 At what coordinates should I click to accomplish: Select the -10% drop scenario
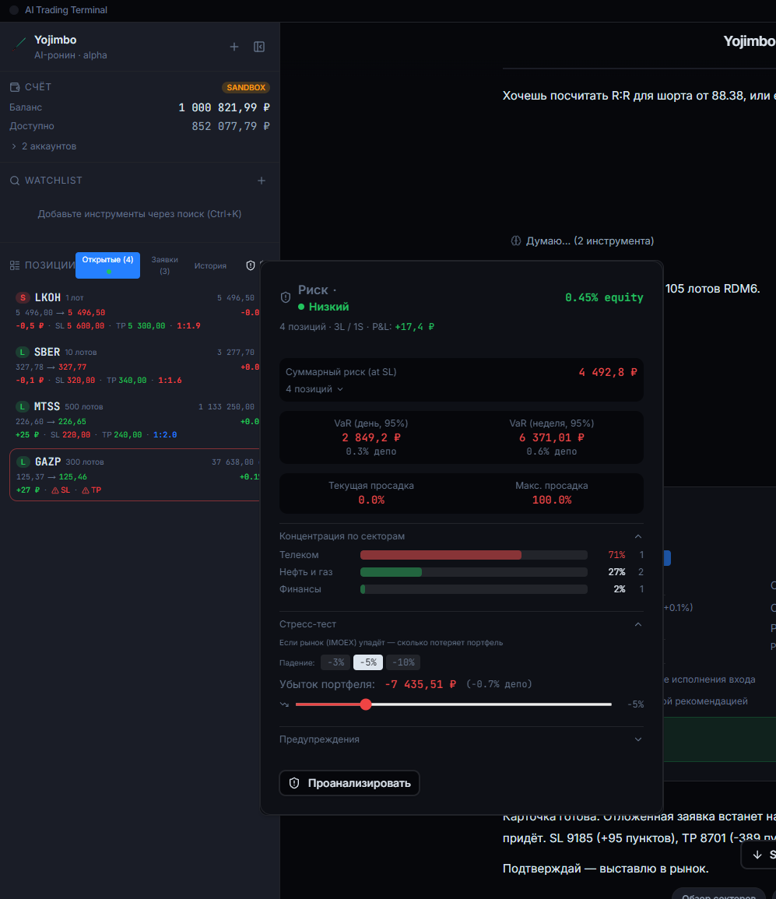point(403,662)
